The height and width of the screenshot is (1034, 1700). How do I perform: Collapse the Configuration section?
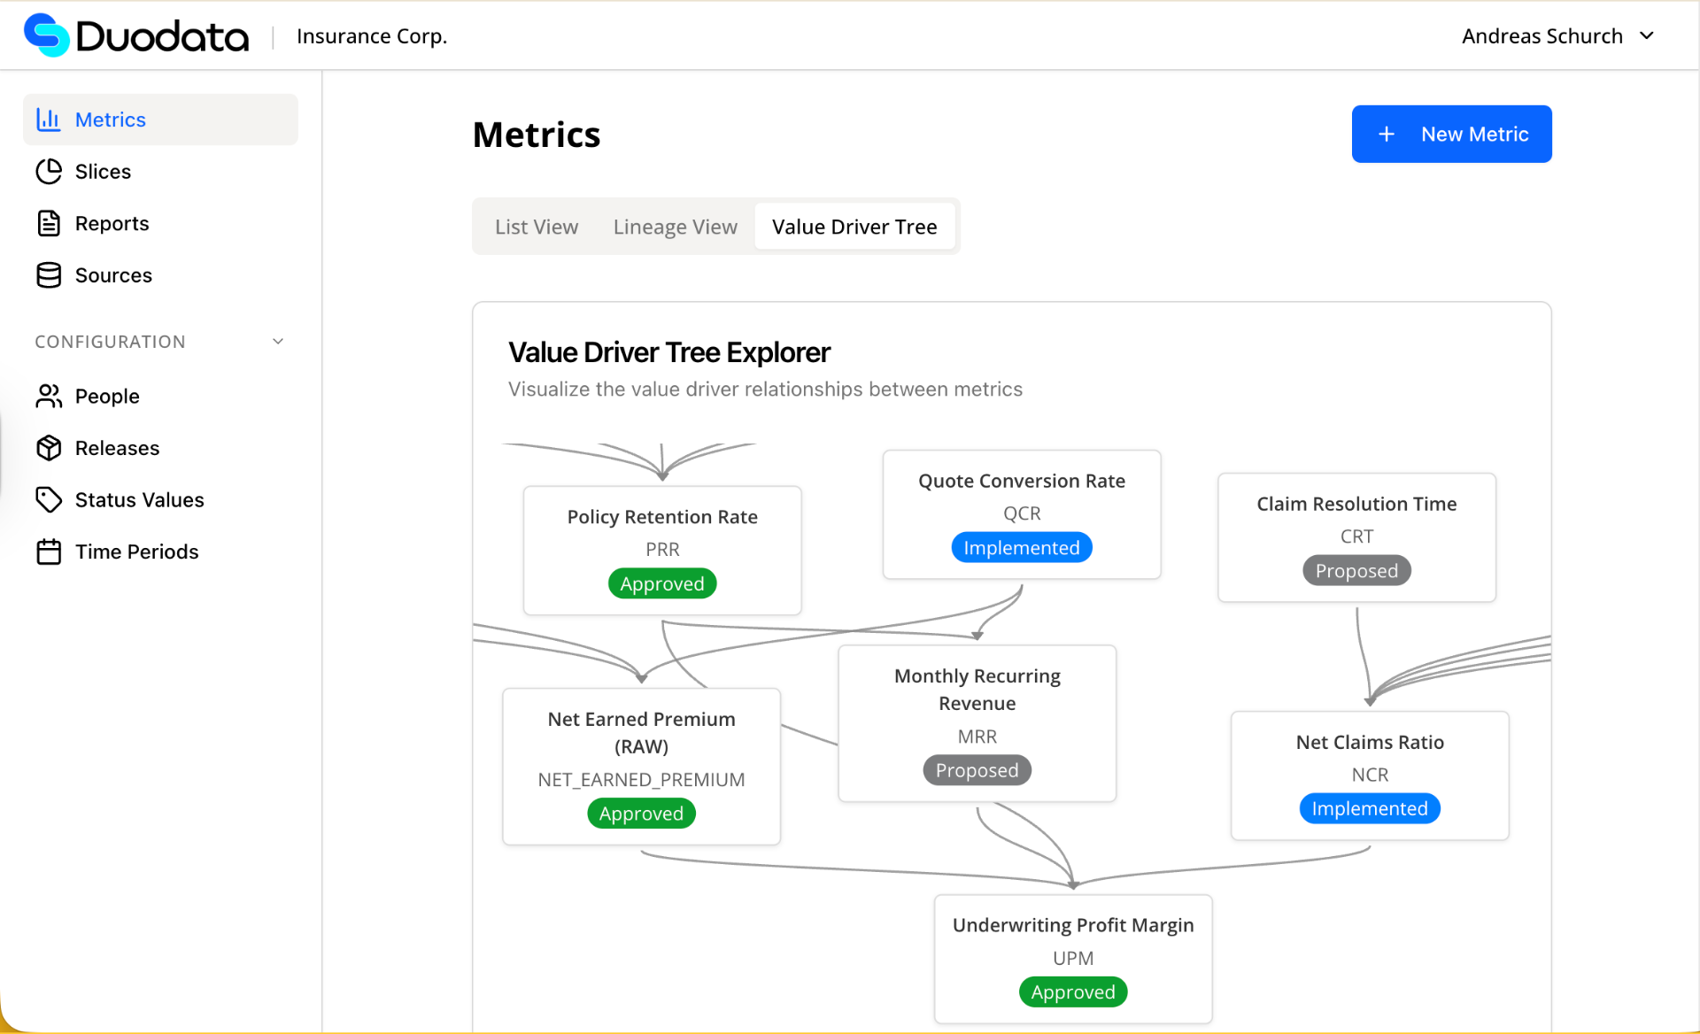[x=277, y=341]
